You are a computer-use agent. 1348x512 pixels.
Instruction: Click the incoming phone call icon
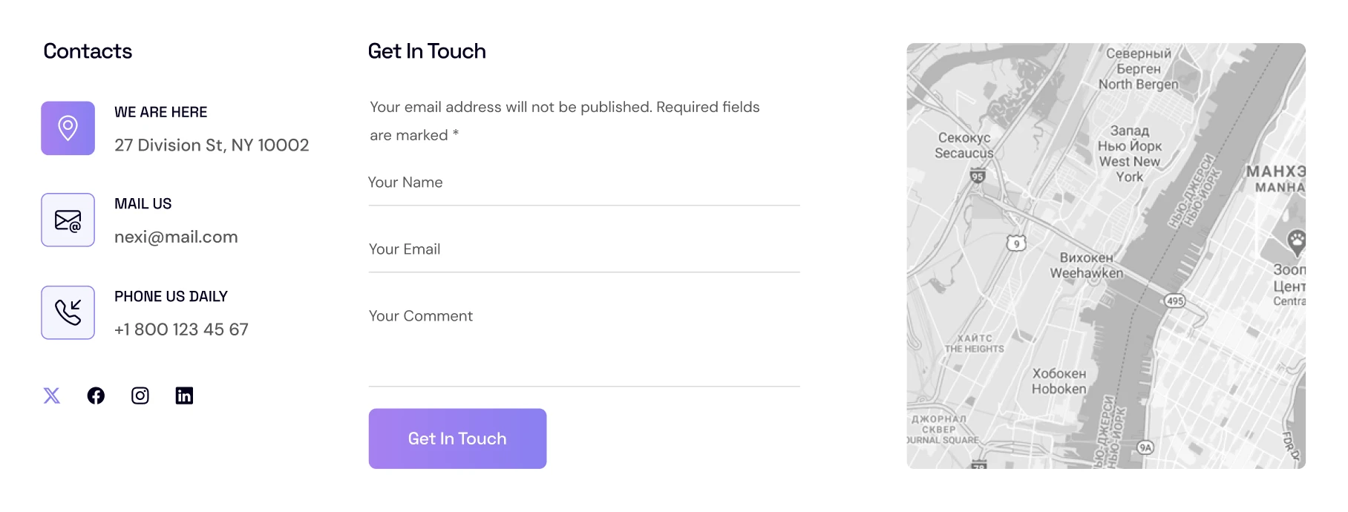tap(68, 312)
